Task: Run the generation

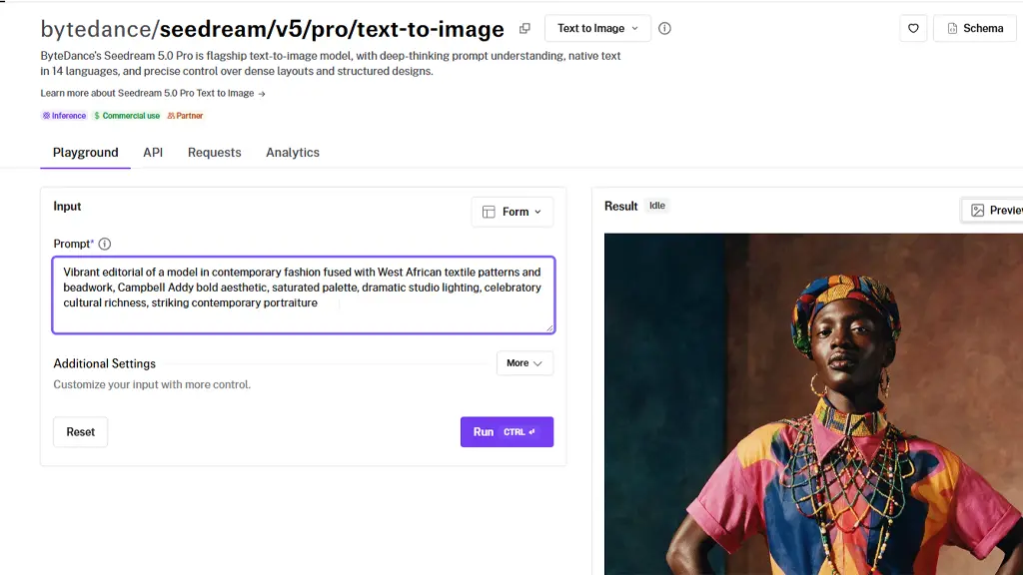Action: click(507, 431)
